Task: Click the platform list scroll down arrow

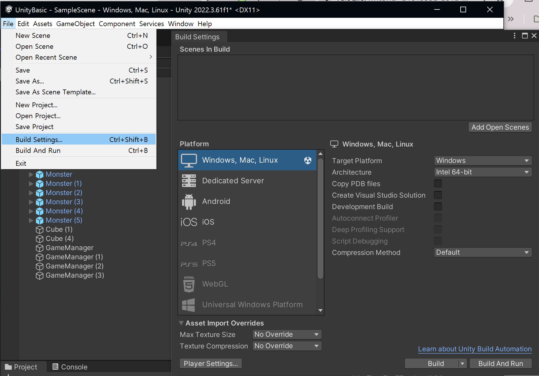Action: click(x=320, y=310)
